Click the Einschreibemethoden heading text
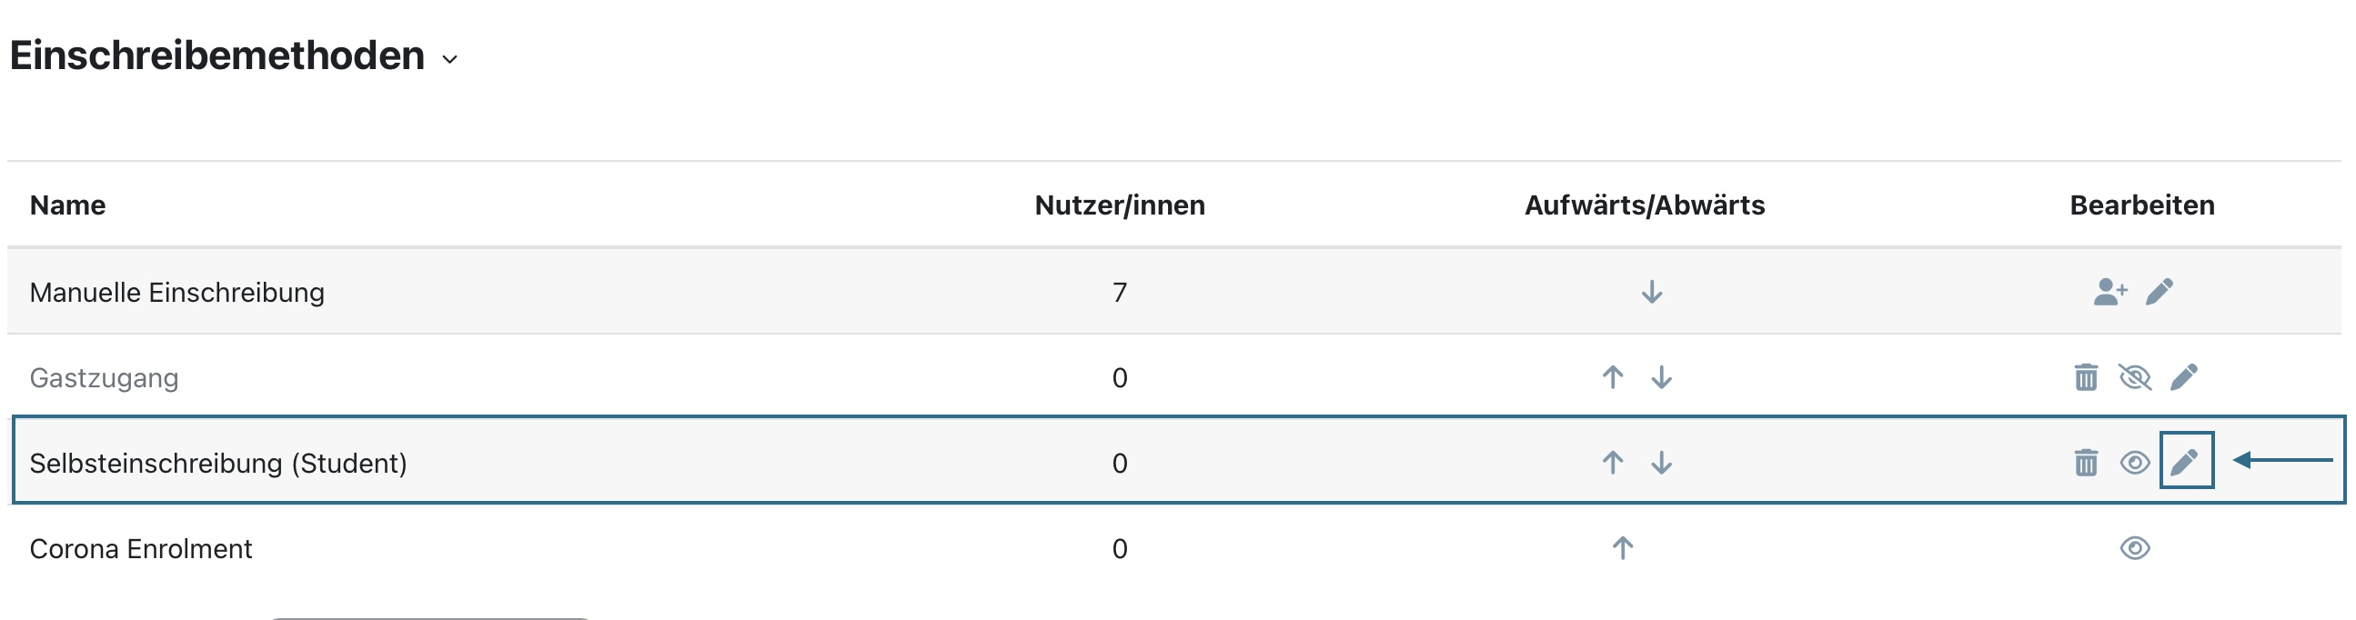2356x620 pixels. pyautogui.click(x=217, y=55)
